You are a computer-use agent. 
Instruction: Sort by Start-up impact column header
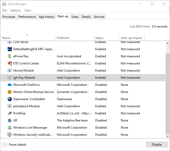[x=131, y=38]
